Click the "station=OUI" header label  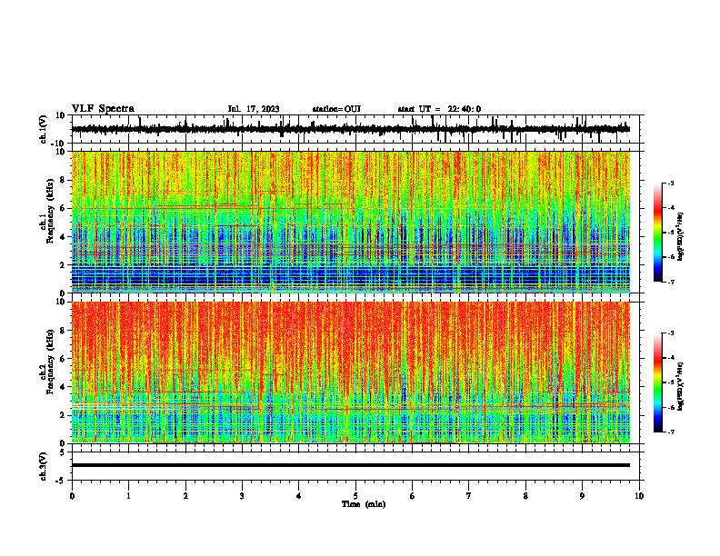tap(336, 109)
